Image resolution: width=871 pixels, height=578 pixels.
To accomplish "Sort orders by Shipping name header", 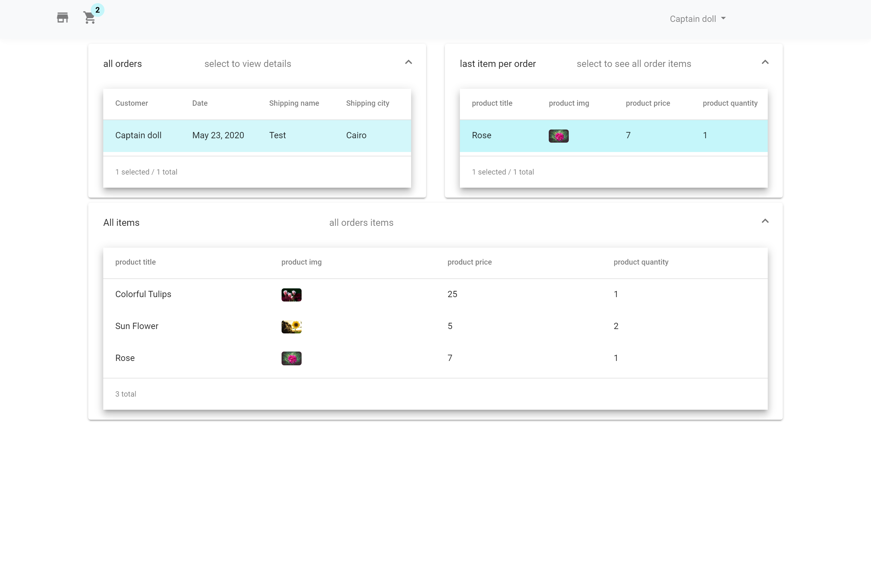I will [x=294, y=103].
